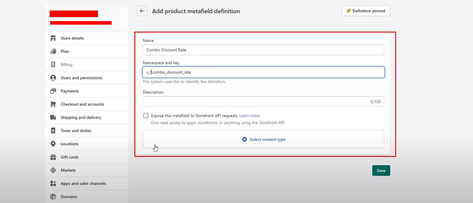Go to Taxes and duties settings
Image resolution: width=473 pixels, height=203 pixels.
[x=76, y=130]
